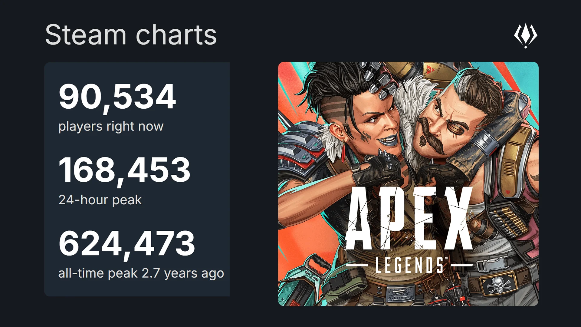Click the white diamond logo icon

point(526,35)
